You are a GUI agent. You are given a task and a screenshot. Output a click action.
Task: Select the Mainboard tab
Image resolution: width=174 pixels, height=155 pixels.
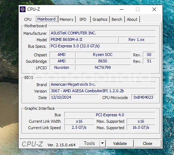pos(47,19)
